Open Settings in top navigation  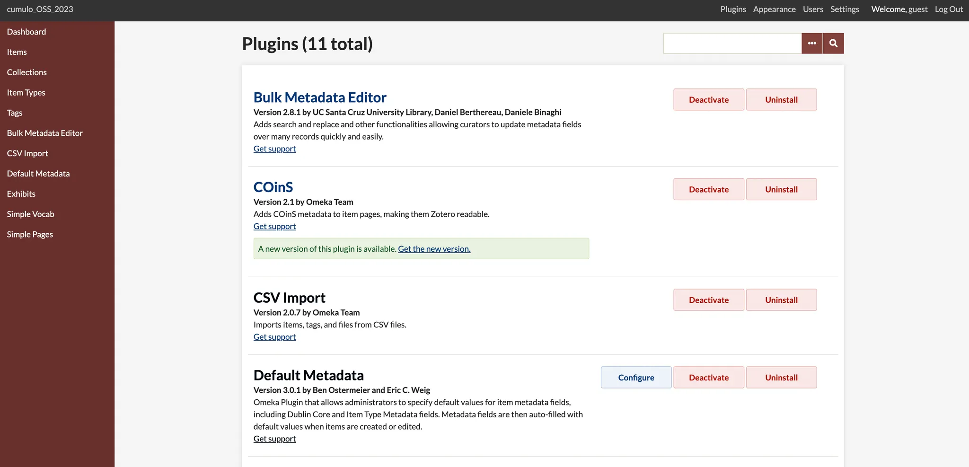845,9
